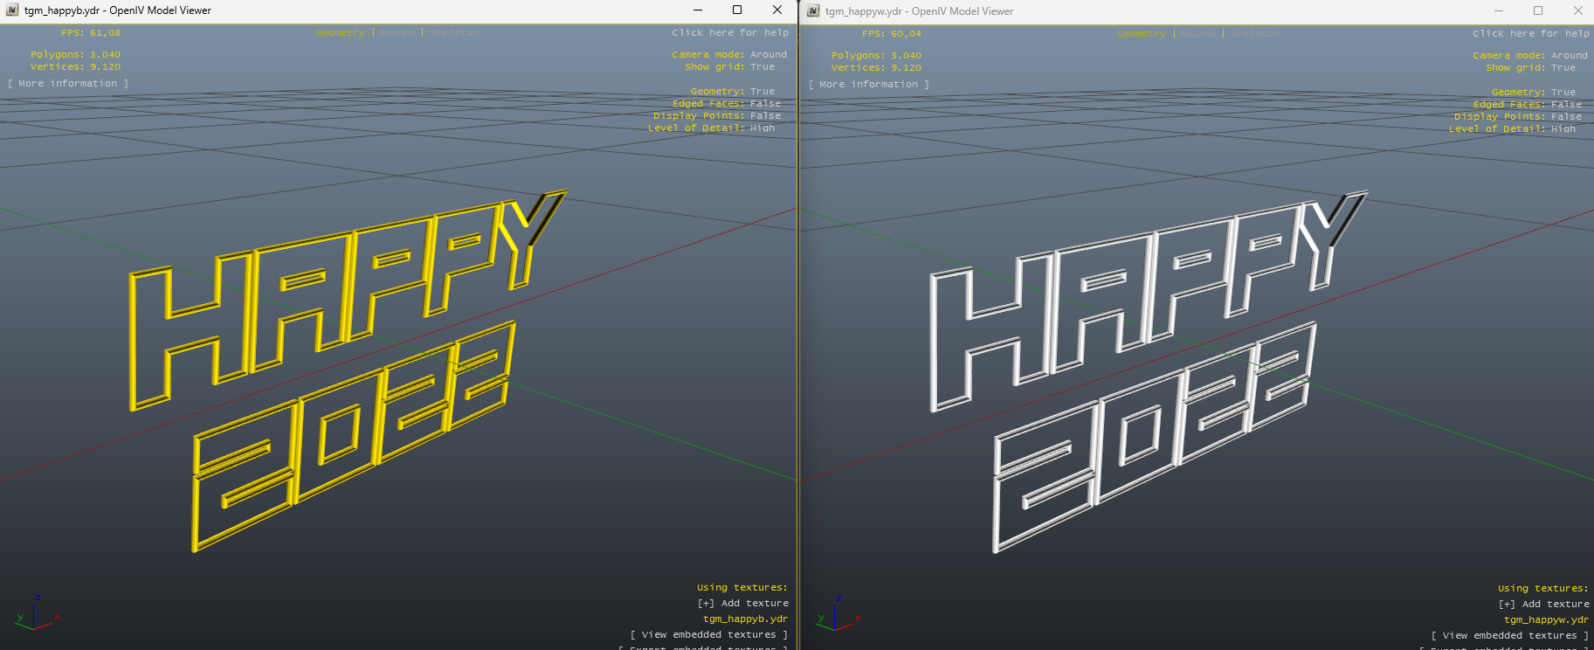Close the tgm_happyw.ydr viewer window

point(1577,11)
